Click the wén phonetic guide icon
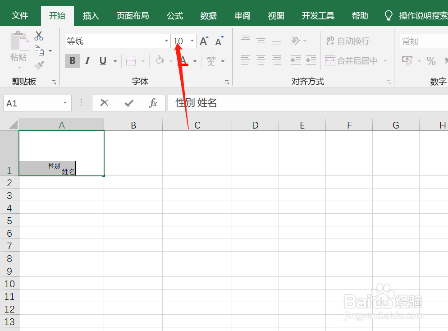 click(x=211, y=60)
